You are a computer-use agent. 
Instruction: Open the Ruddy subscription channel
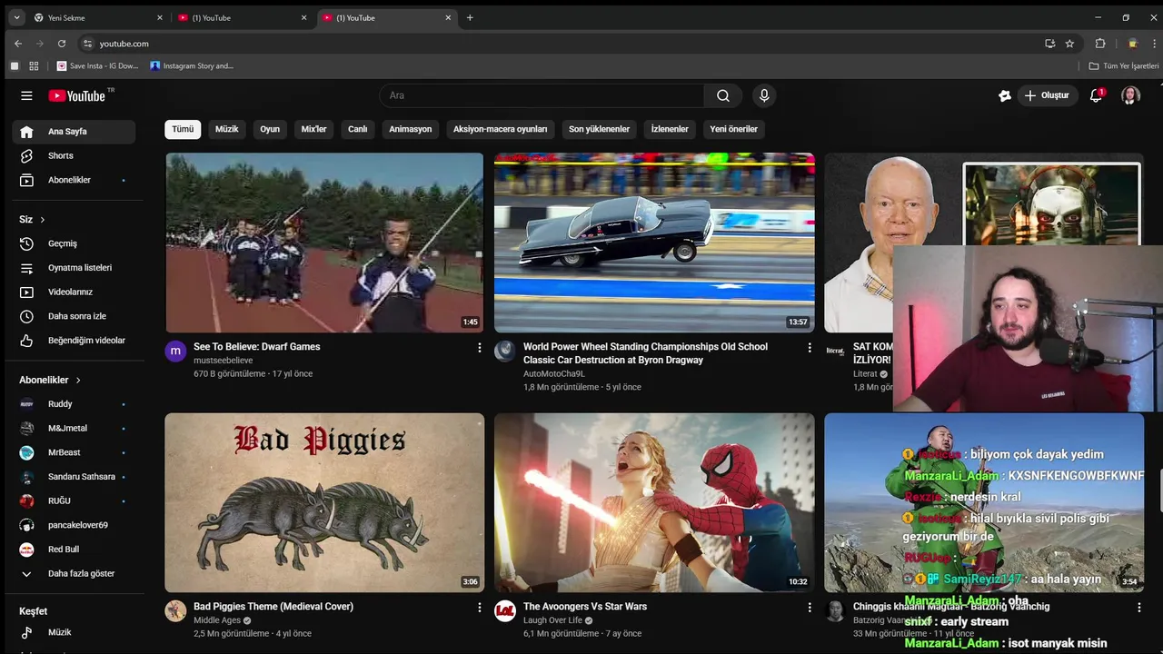[74, 404]
